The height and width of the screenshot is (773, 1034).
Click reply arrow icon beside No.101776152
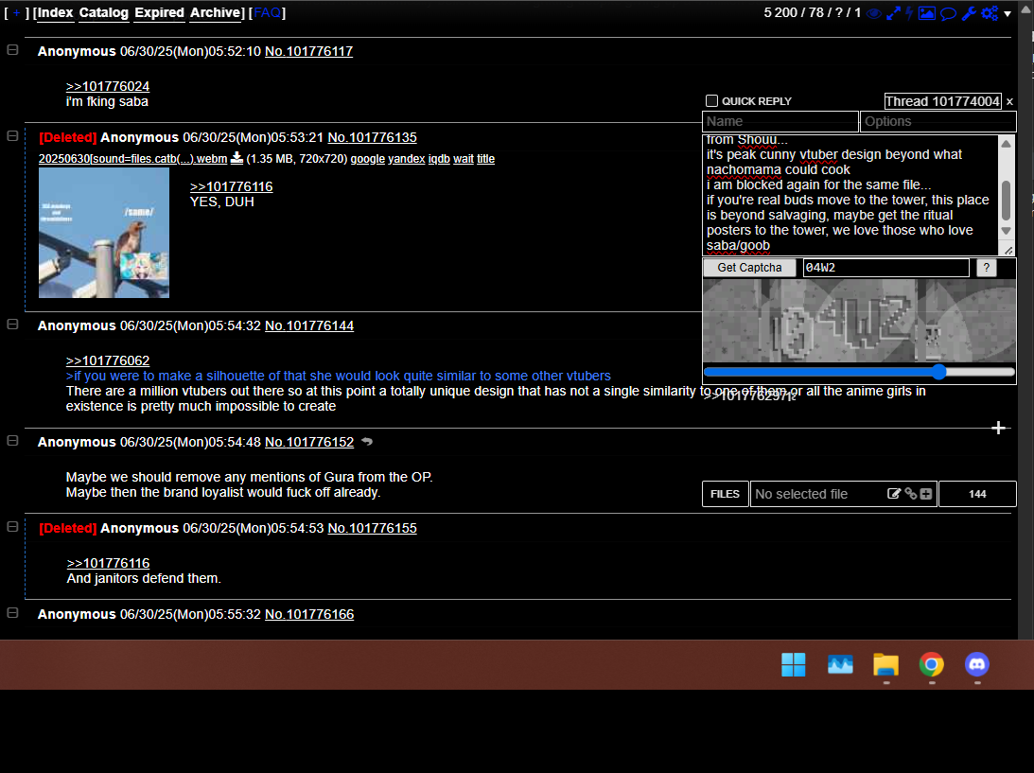tap(367, 442)
